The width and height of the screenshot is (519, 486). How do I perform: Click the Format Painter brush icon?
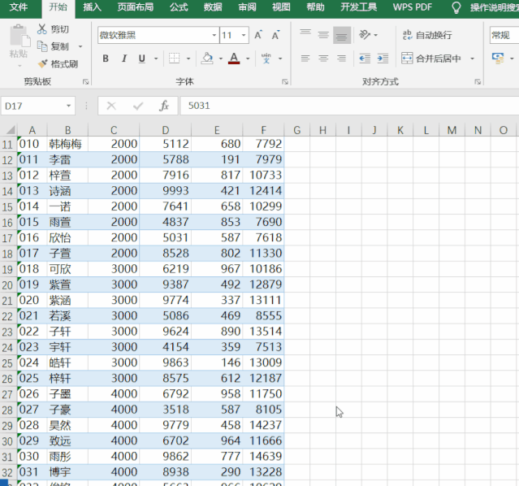point(42,63)
